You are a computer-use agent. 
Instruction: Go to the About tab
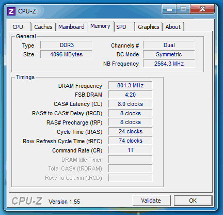(x=173, y=27)
